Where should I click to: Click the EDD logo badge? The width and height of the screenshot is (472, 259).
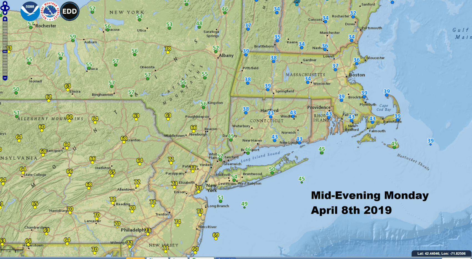(70, 11)
